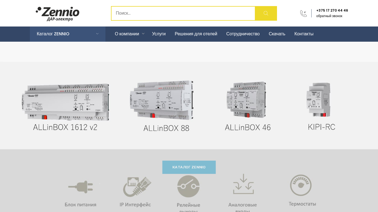Click the Zennio ДАР-электро logo
Screen dimensions: 378x212
tap(58, 14)
